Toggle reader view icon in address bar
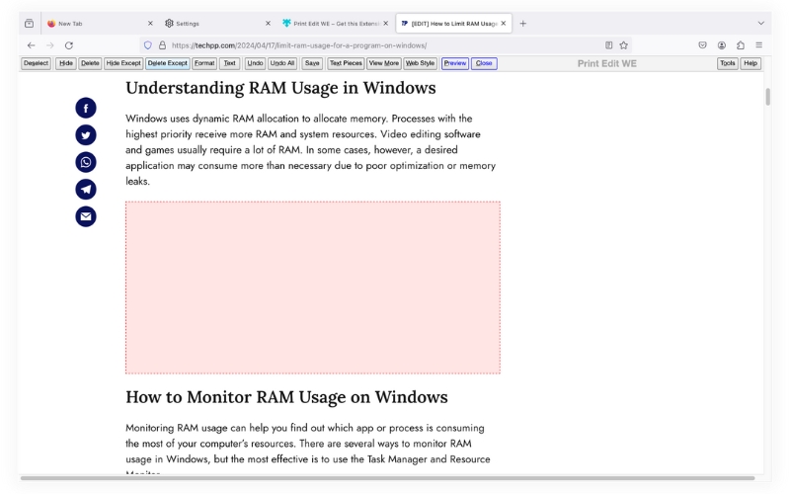Image resolution: width=790 pixels, height=494 pixels. click(608, 45)
